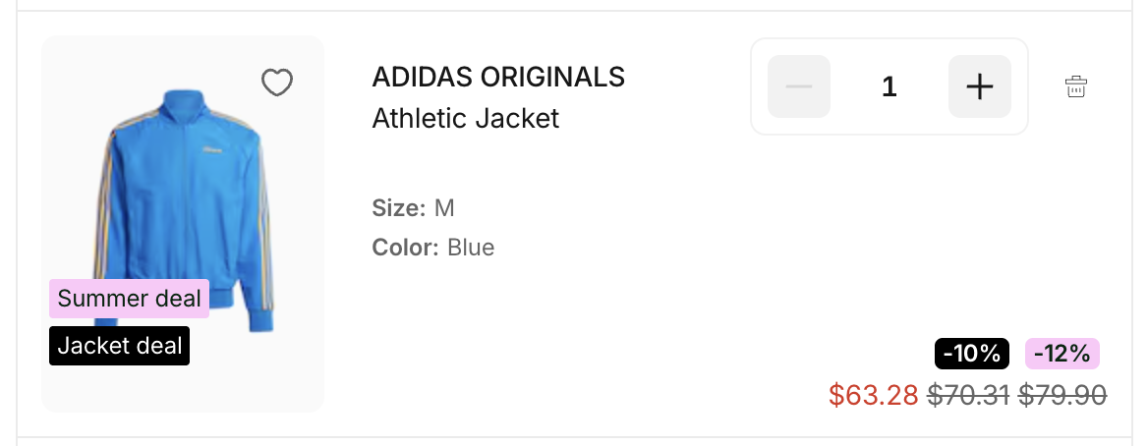This screenshot has height=446, width=1148.
Task: Click the Color: Blue label
Action: tap(432, 248)
